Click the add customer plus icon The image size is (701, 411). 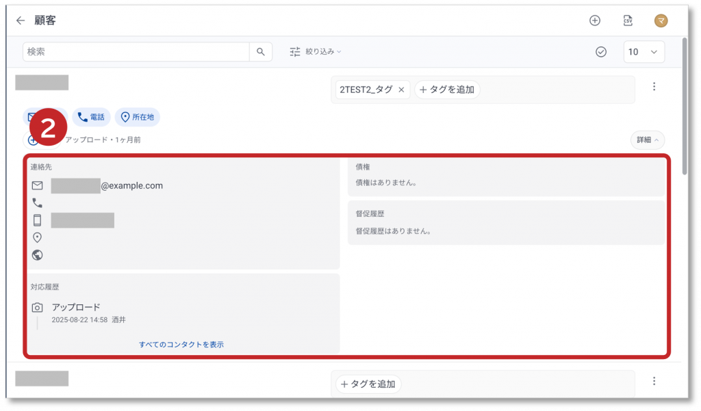click(x=595, y=21)
